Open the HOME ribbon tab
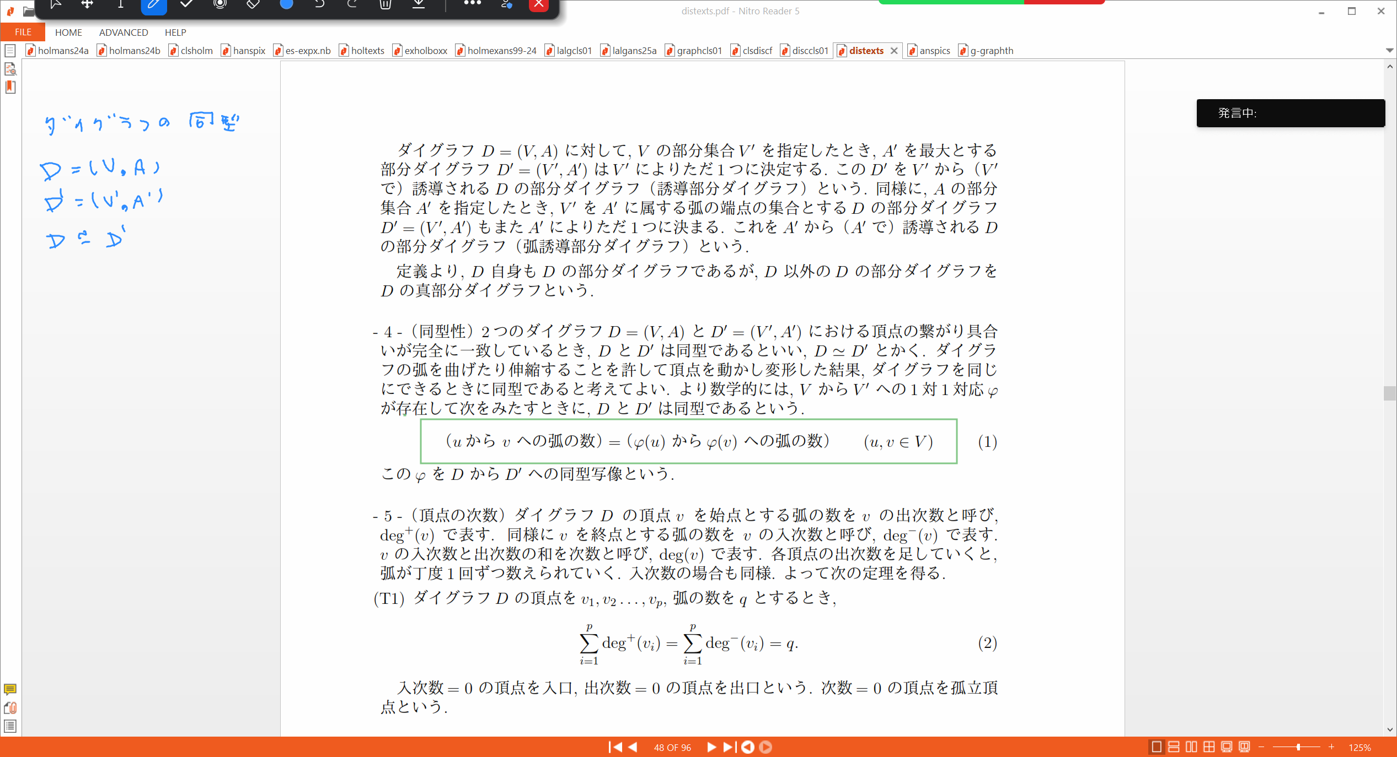Image resolution: width=1397 pixels, height=757 pixels. pyautogui.click(x=68, y=33)
